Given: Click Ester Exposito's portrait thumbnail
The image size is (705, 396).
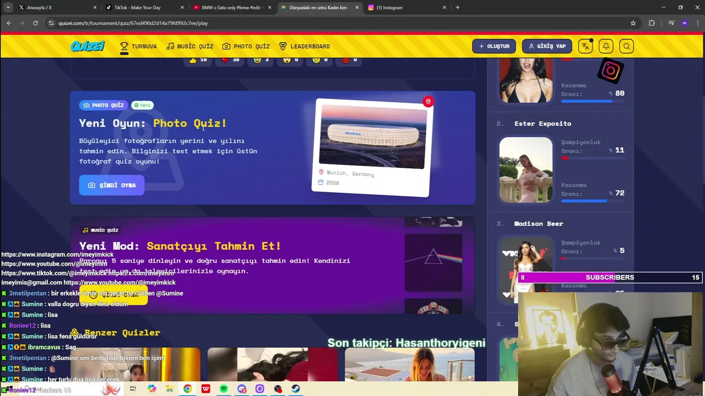Looking at the screenshot, I should click(x=525, y=170).
